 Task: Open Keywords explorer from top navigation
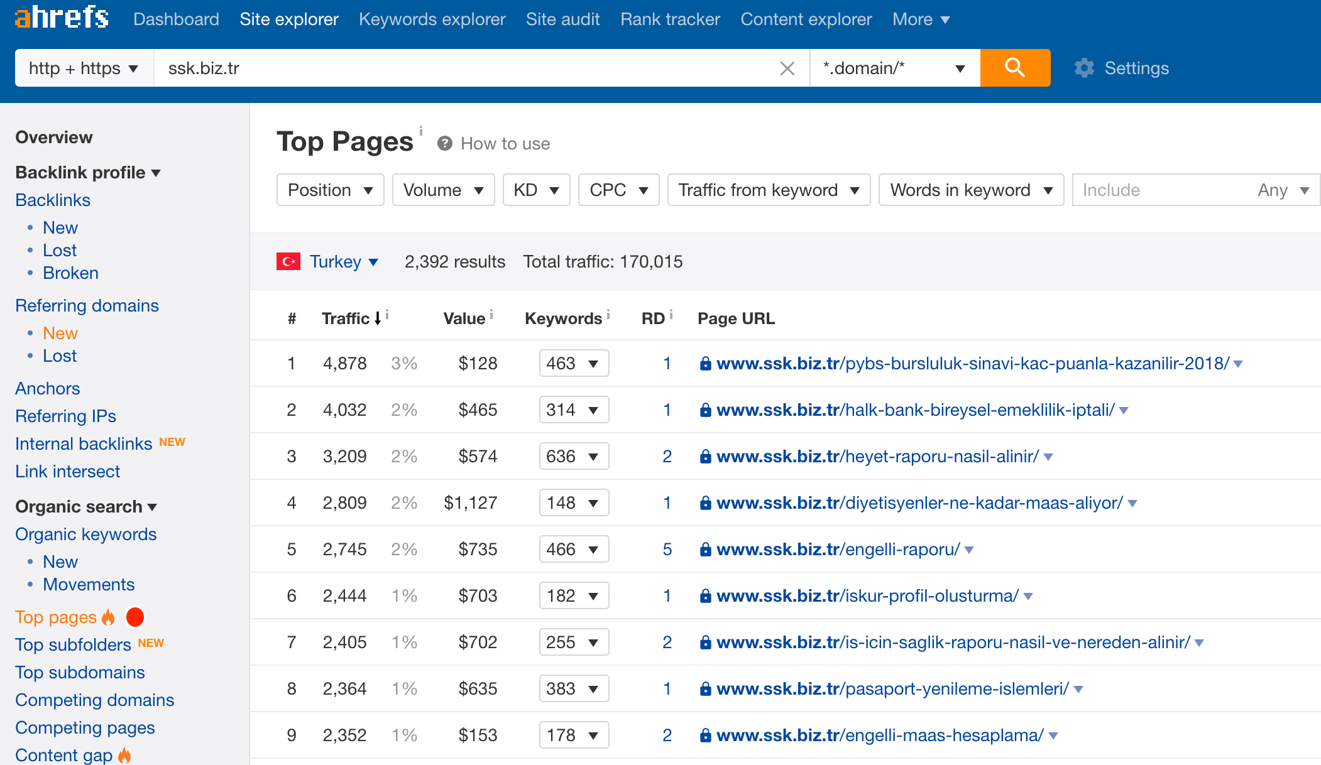pos(432,19)
